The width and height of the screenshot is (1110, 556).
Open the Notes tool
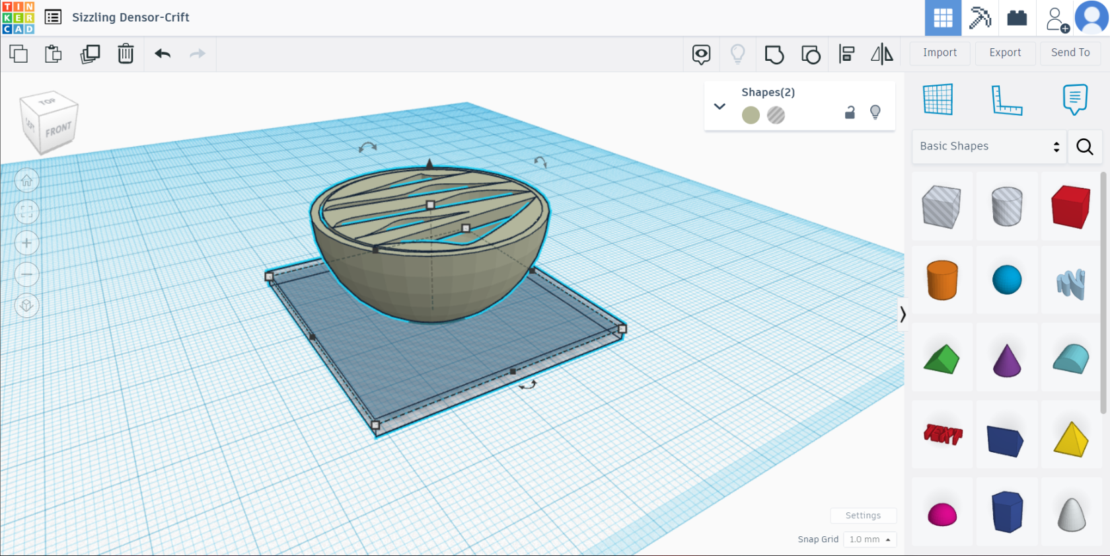tap(1075, 99)
